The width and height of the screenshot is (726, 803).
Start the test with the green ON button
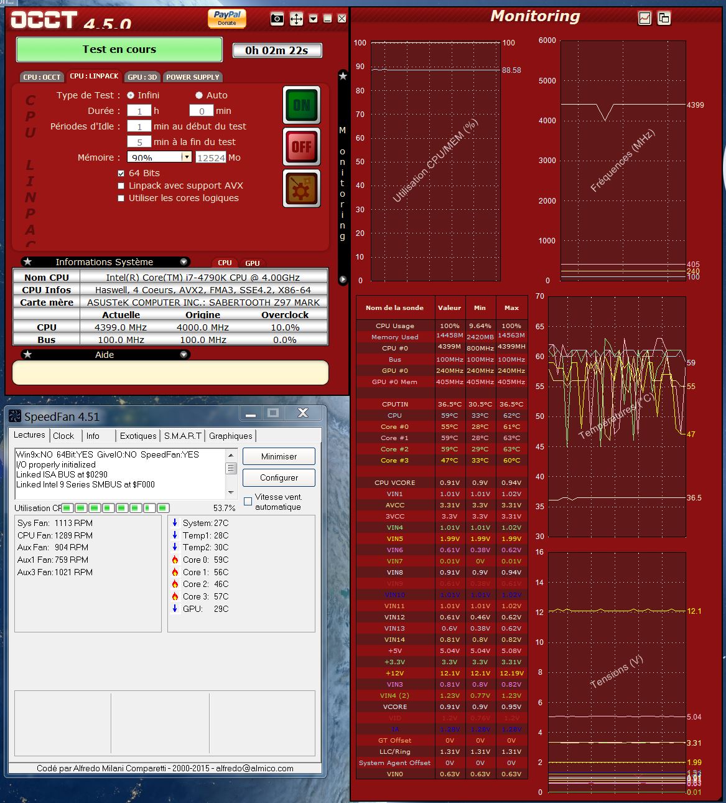(302, 105)
